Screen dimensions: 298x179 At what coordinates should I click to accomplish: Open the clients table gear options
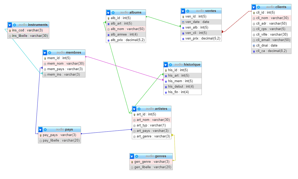(x=258, y=7)
